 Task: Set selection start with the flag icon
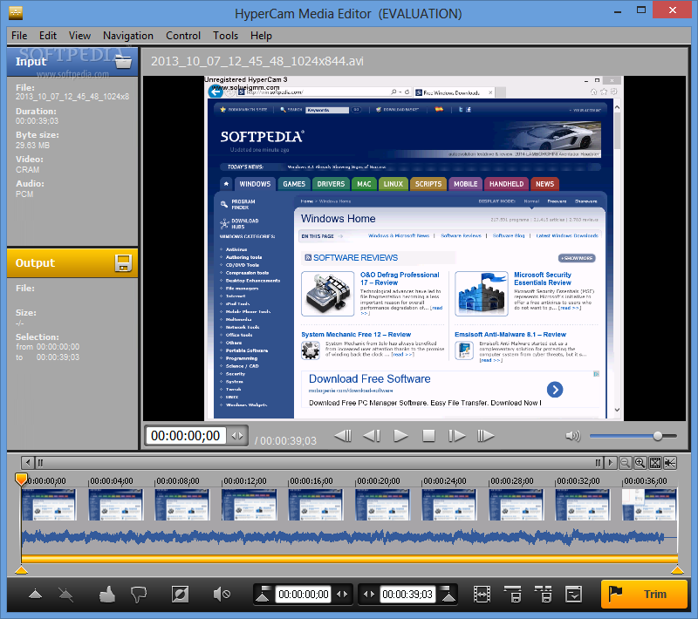click(263, 594)
